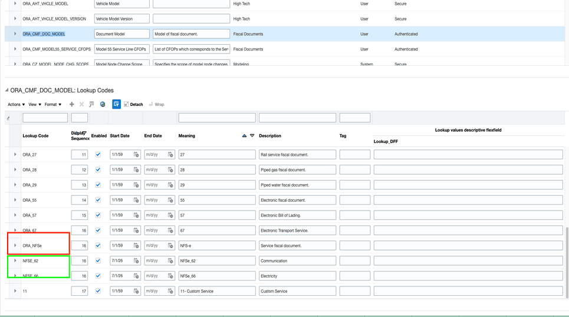The width and height of the screenshot is (569, 317).
Task: Click the Lookup Code column header
Action: click(x=35, y=136)
